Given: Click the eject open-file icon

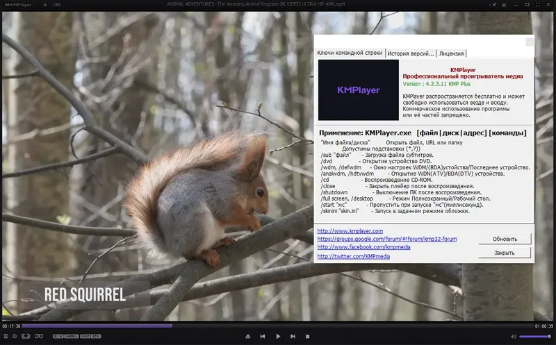Looking at the screenshot, I should (x=248, y=336).
